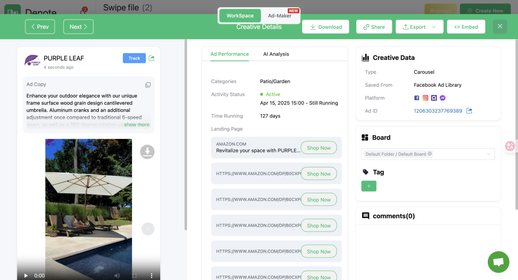Click the PURPLE LEAF brand logo
Screen dimensions: 518x280
click(33, 60)
